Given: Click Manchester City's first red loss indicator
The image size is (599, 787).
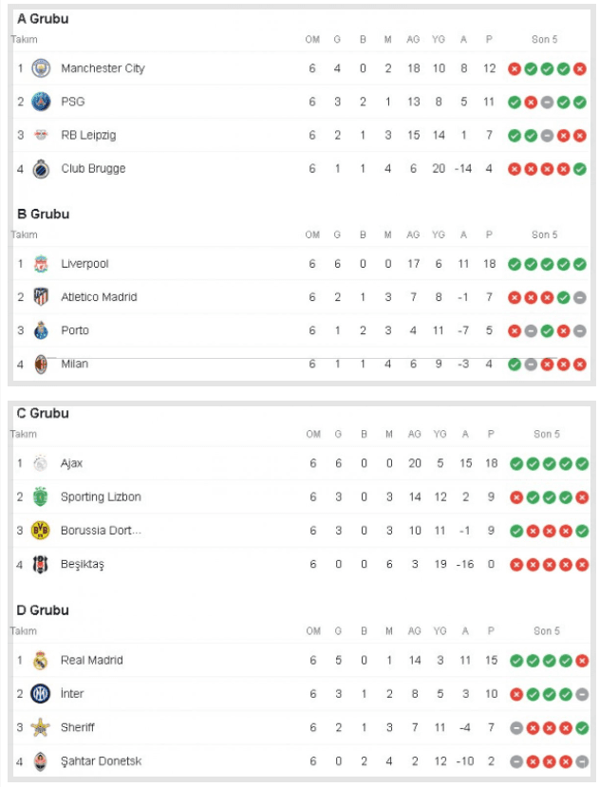Looking at the screenshot, I should pos(515,68).
